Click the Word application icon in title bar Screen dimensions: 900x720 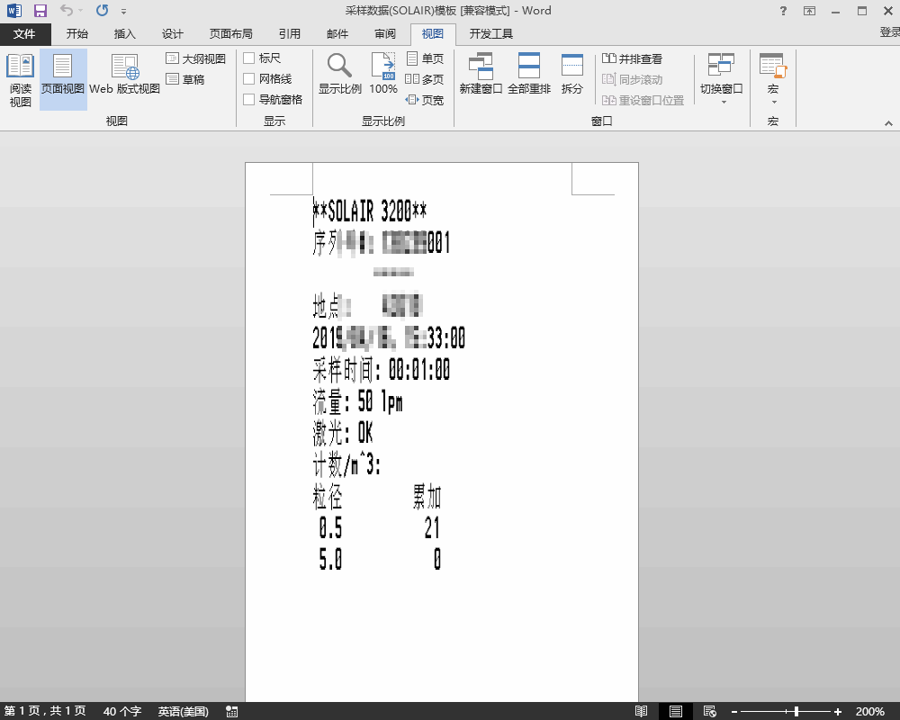click(14, 10)
